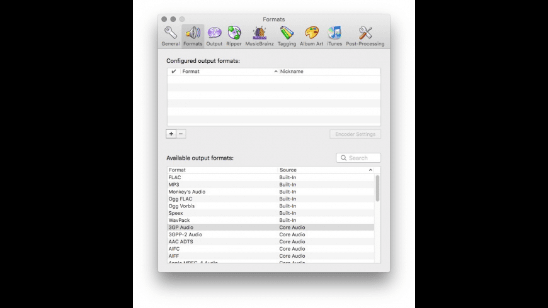Select the 3GPP-2 Audio row
The image size is (548, 308).
click(271, 234)
